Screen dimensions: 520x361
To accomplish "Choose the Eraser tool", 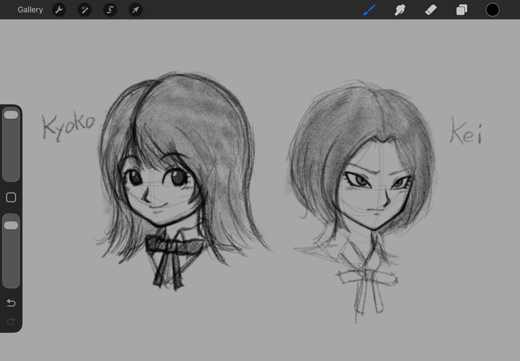I will [x=431, y=10].
